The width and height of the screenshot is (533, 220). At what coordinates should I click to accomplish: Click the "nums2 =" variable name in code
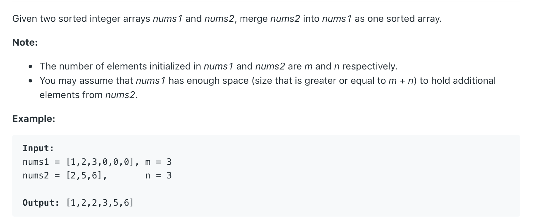click(41, 176)
